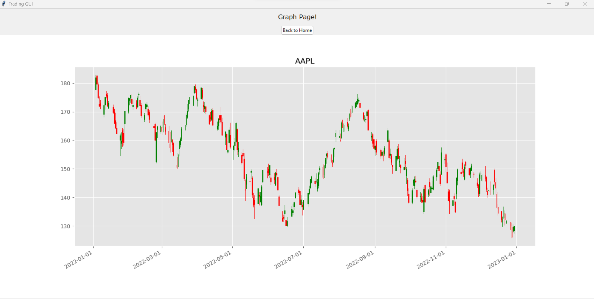Click the 160 price label on y-axis
594x299 pixels.
tap(65, 140)
